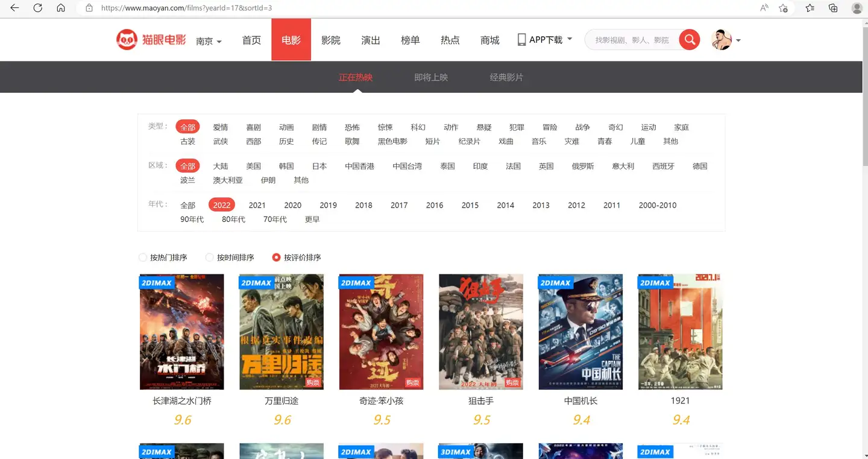868x459 pixels.
Task: Open the 中国机长 movie poster
Action: coord(580,332)
